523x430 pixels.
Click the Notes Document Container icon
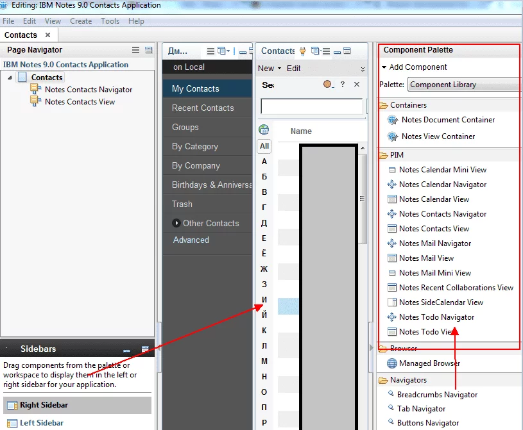tap(393, 120)
